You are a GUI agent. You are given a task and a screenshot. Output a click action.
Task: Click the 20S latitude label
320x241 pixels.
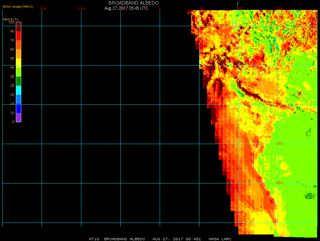280,183
